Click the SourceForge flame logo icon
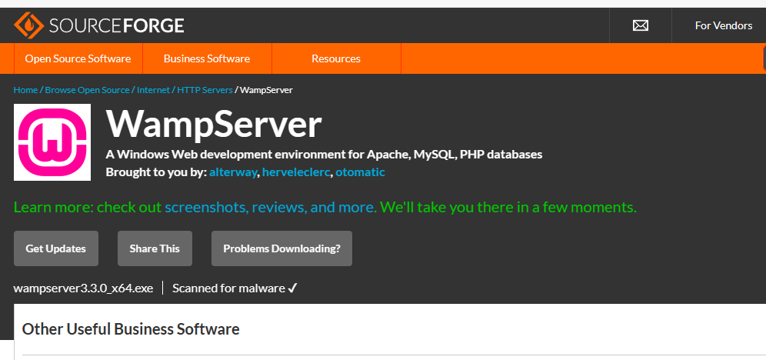 coord(28,25)
